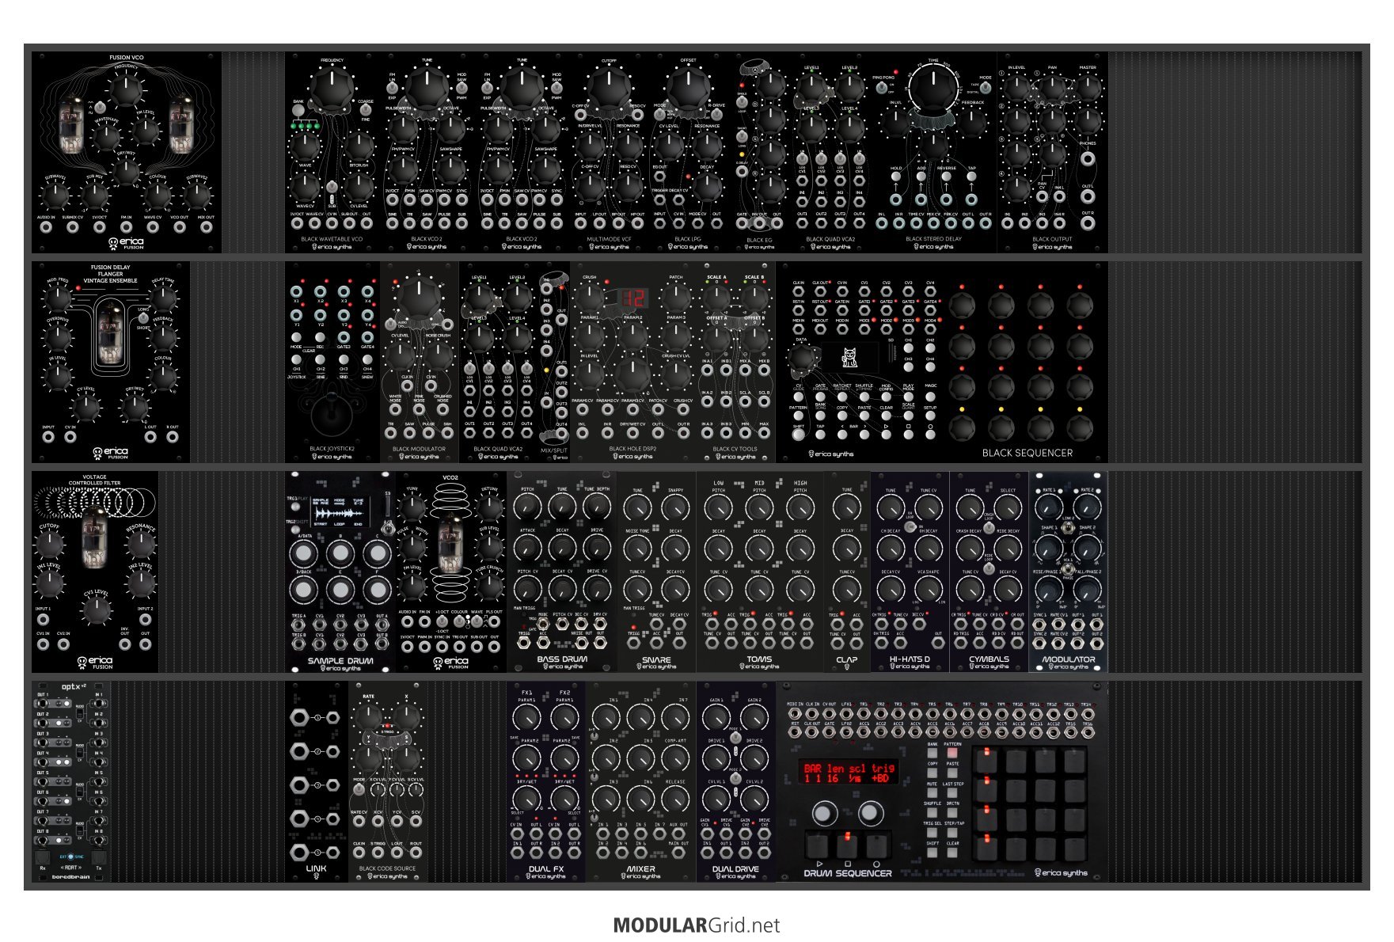Tap the TAP button on Black Stereo Delay
This screenshot has height=942, width=1394.
click(971, 177)
